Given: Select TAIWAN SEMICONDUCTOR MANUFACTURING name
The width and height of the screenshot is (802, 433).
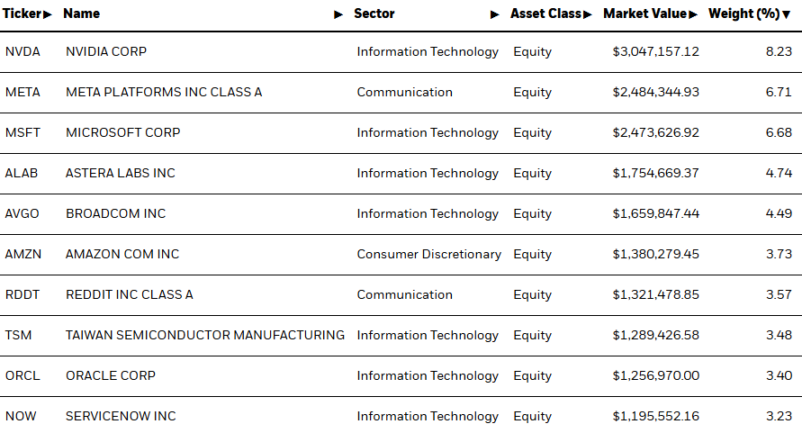Looking at the screenshot, I should pos(205,335).
